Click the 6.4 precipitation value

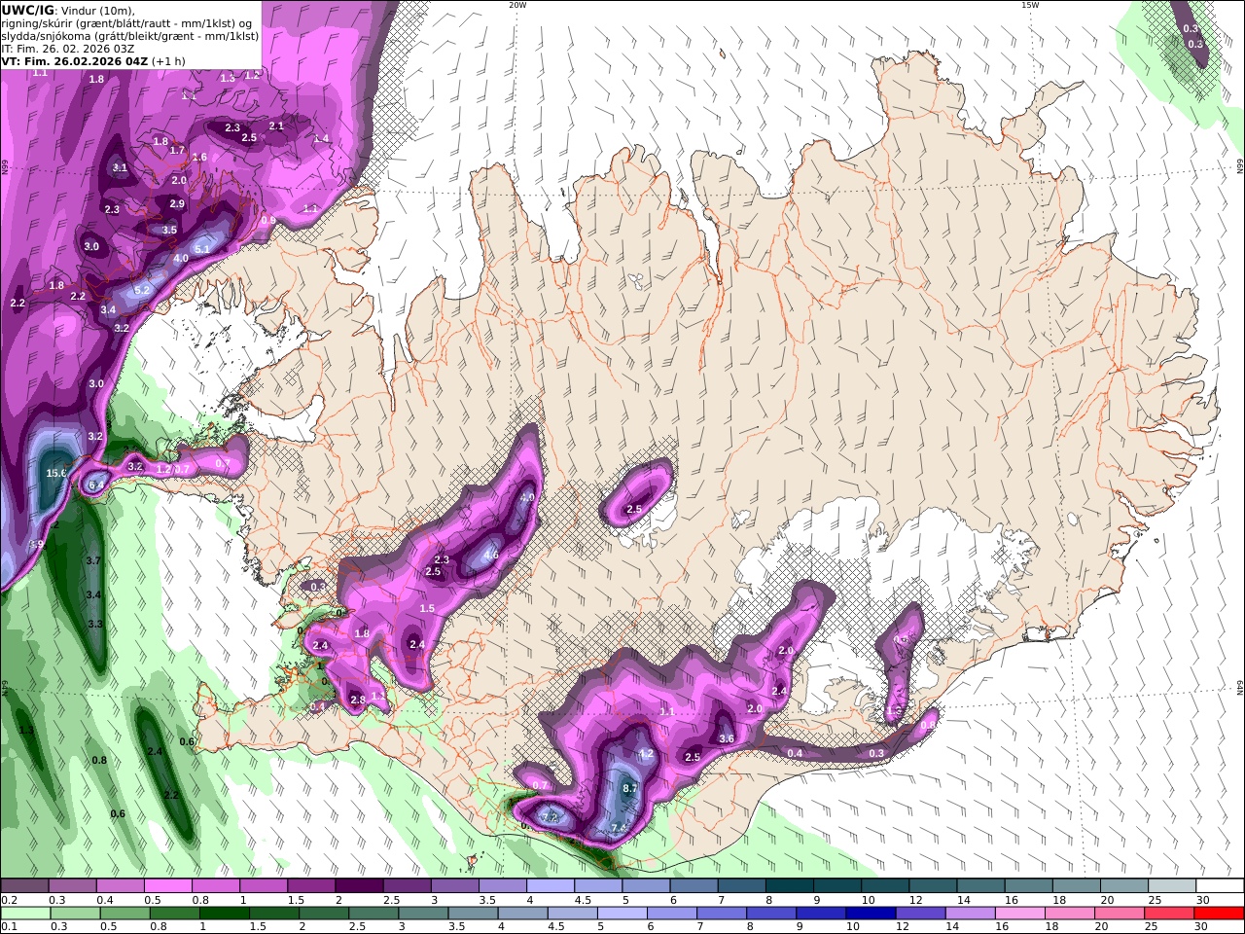point(96,485)
